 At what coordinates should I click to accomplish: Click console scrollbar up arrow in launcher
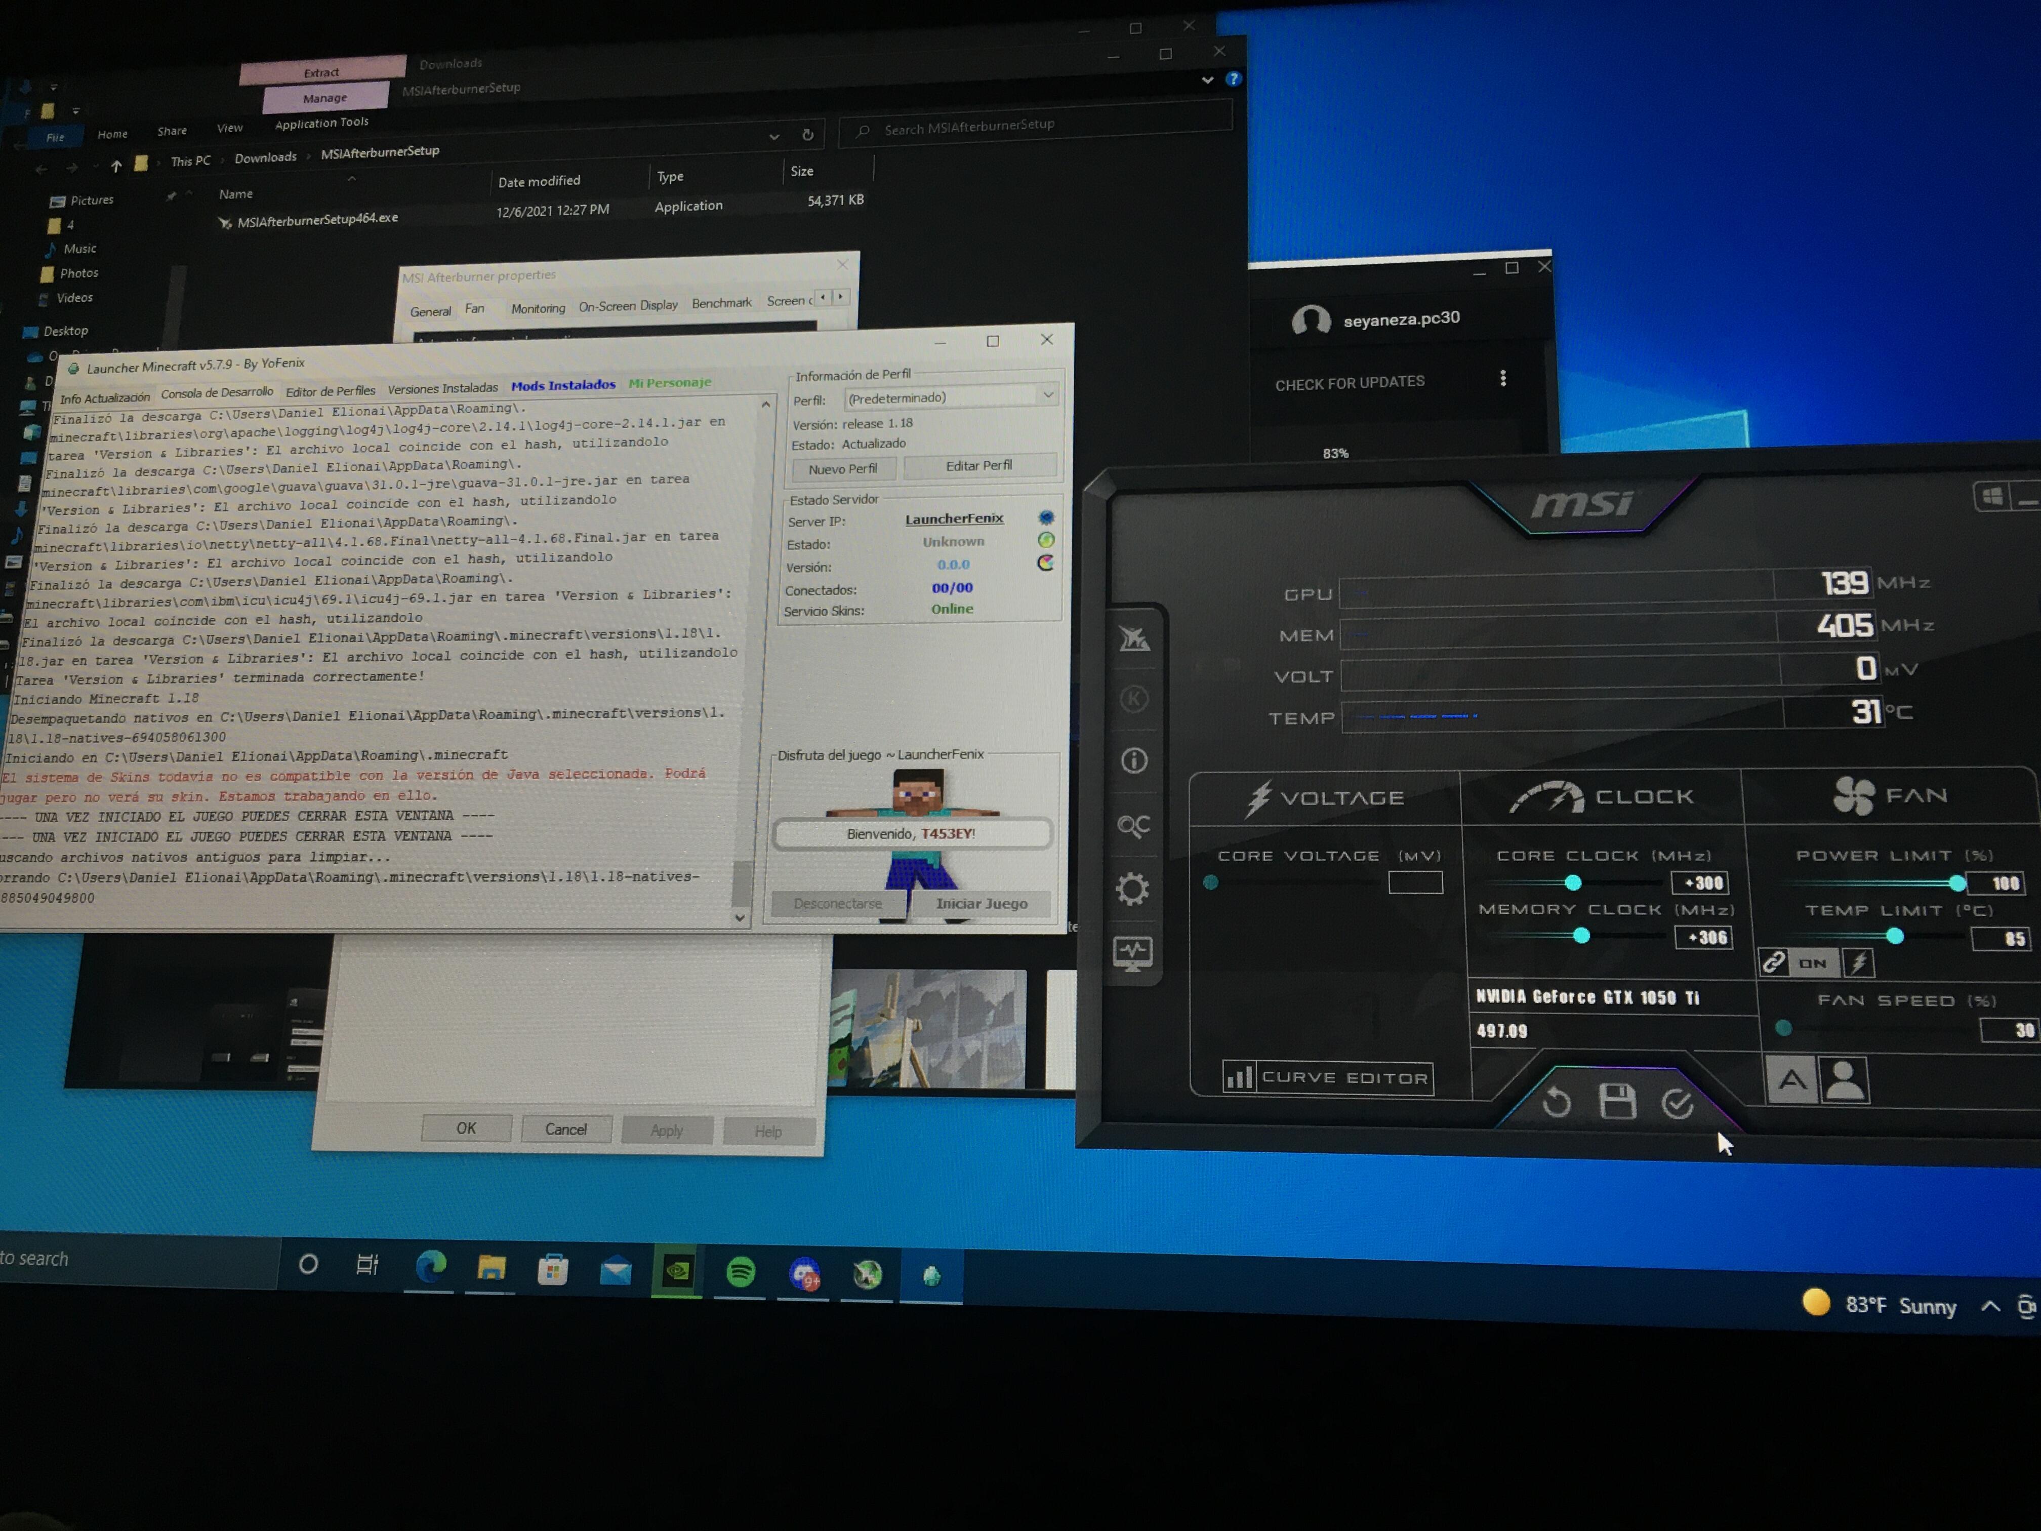click(x=766, y=404)
